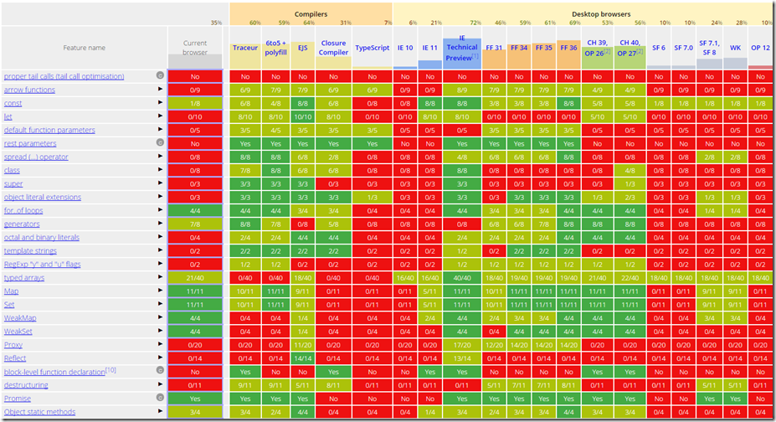This screenshot has width=776, height=422.
Task: Select the FF 36 column header
Action: click(x=568, y=48)
